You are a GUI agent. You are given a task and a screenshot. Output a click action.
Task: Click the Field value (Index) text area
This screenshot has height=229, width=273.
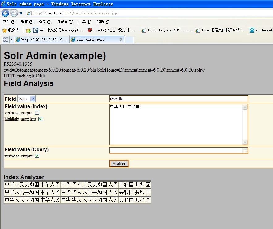click(178, 125)
